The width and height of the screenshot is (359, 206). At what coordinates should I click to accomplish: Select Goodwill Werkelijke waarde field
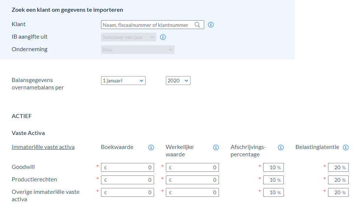click(192, 167)
